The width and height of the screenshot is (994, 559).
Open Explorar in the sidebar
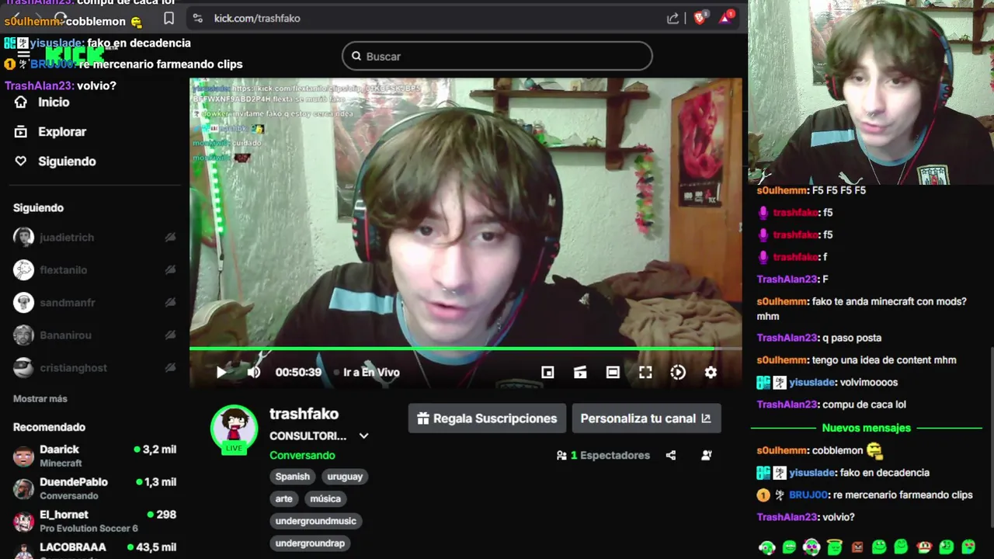[x=50, y=132]
